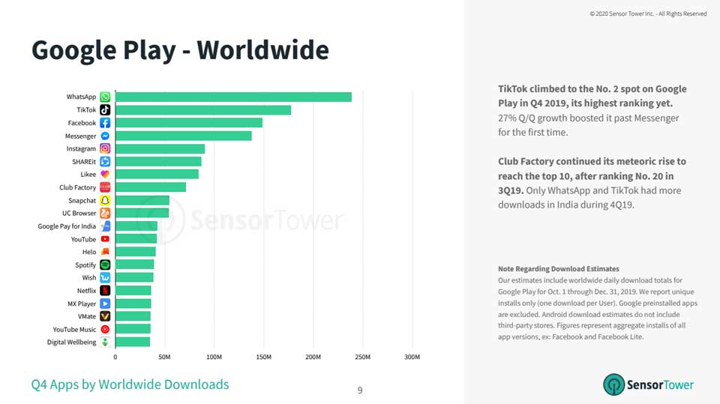This screenshot has height=404, width=720.
Task: Click the YouTube app icon
Action: coord(105,238)
